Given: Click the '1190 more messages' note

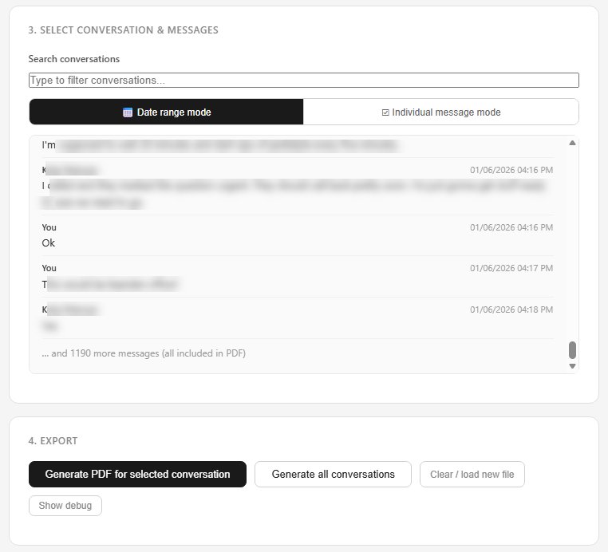Looking at the screenshot, I should 144,353.
